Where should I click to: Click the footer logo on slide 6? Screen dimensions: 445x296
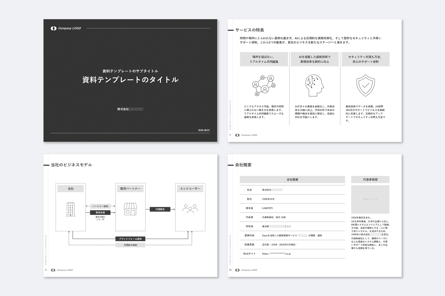tap(62, 270)
